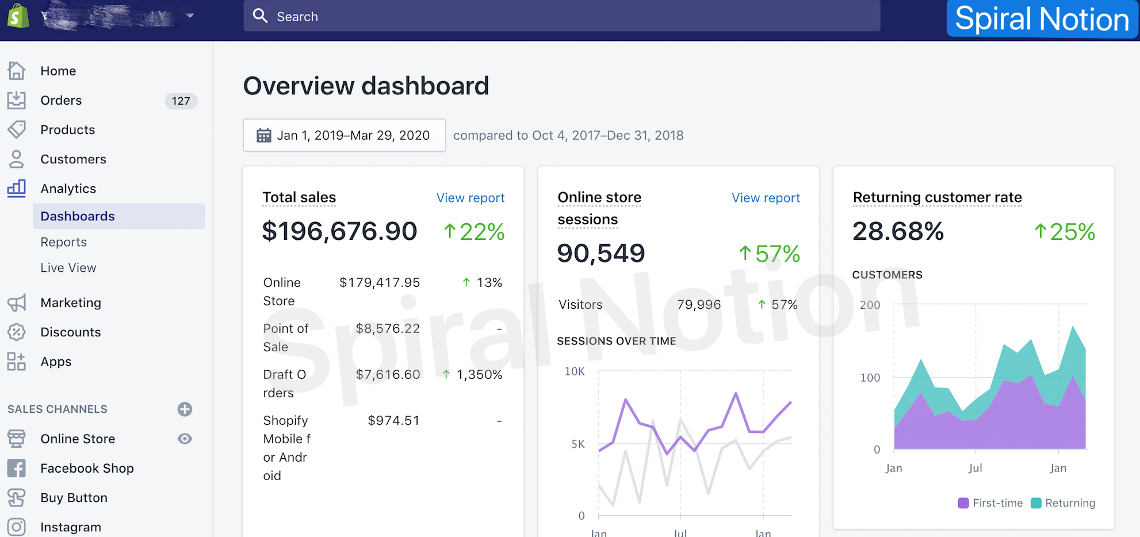The height and width of the screenshot is (537, 1140).
Task: Click the search magnifier icon
Action: [x=261, y=16]
